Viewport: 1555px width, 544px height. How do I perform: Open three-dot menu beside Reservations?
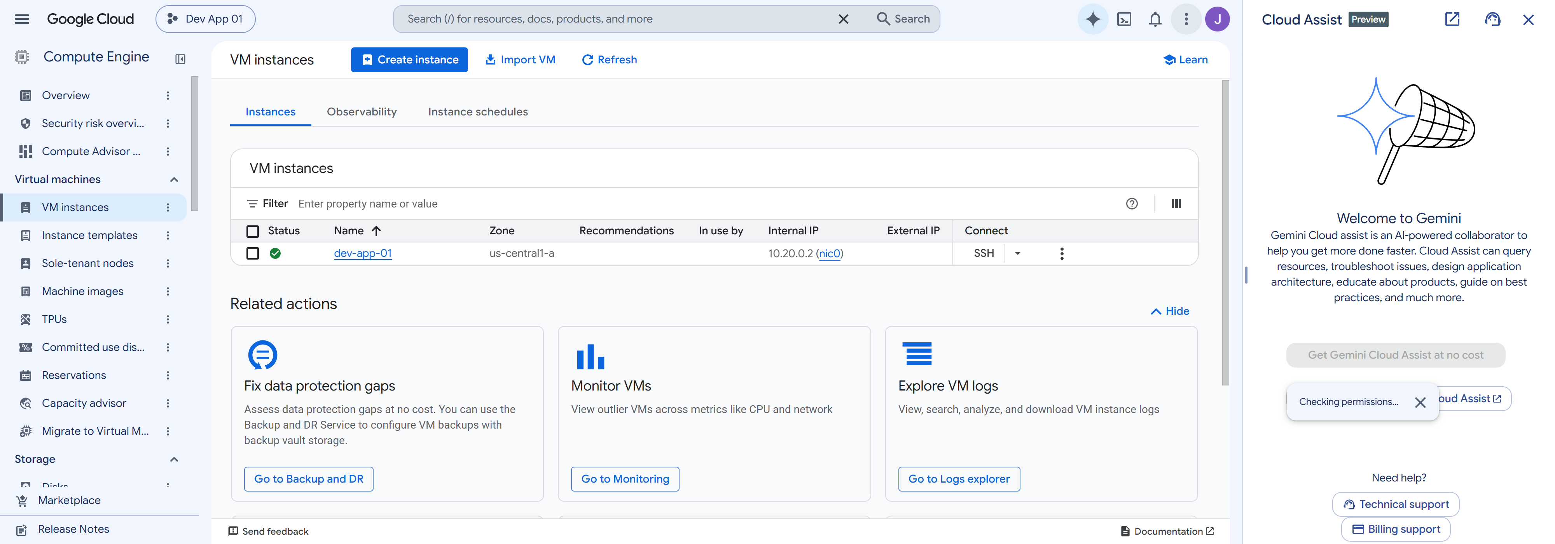click(x=168, y=375)
